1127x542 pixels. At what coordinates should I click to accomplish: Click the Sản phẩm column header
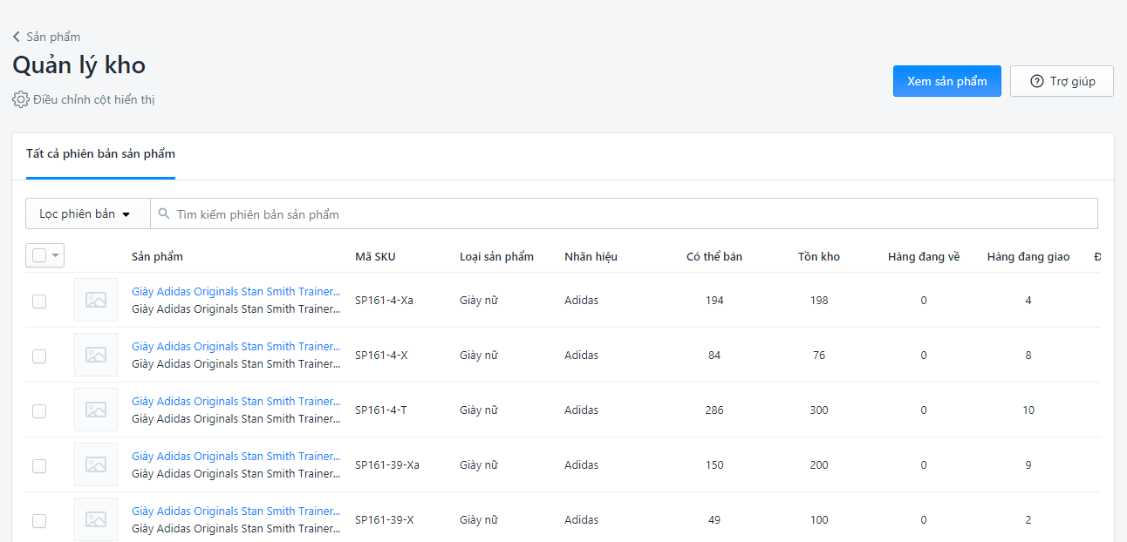coord(157,256)
